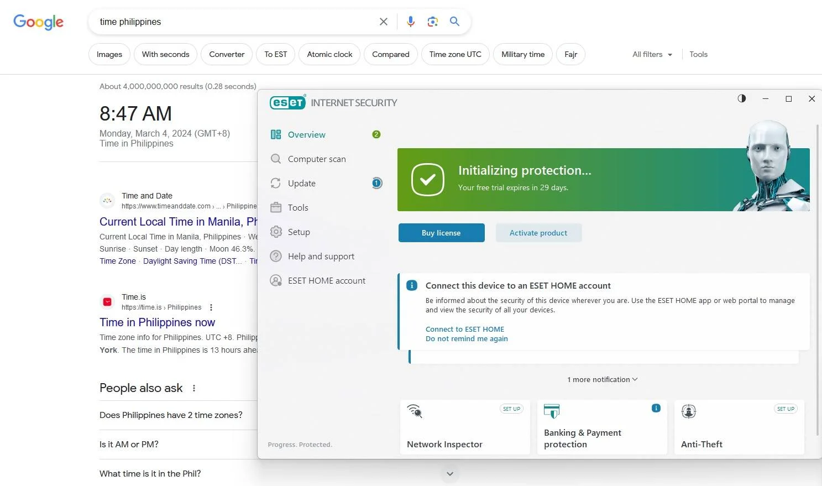This screenshot has height=486, width=822.
Task: Click the Tools briefcase icon
Action: pyautogui.click(x=276, y=207)
